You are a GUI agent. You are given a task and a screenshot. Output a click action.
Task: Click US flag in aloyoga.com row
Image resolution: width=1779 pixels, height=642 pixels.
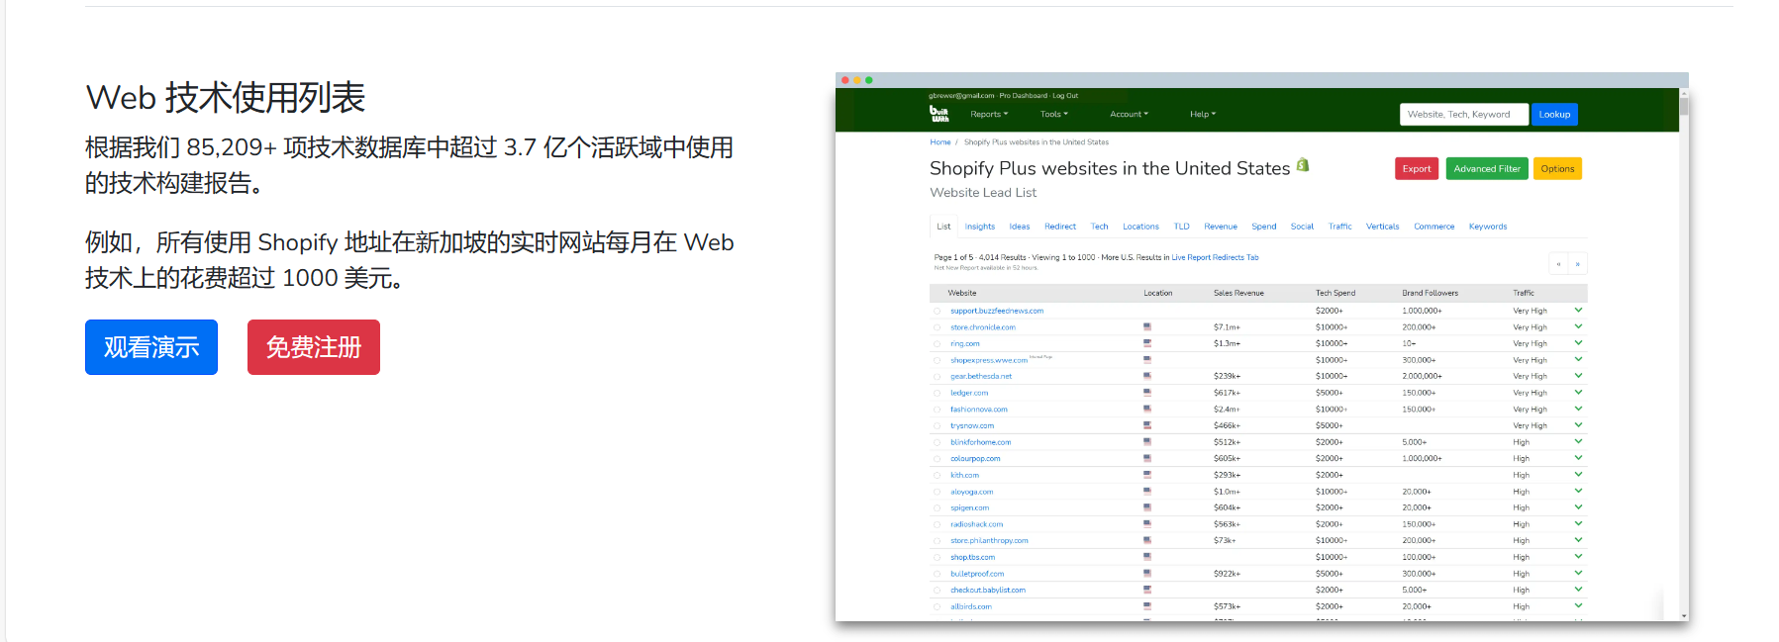(1147, 492)
